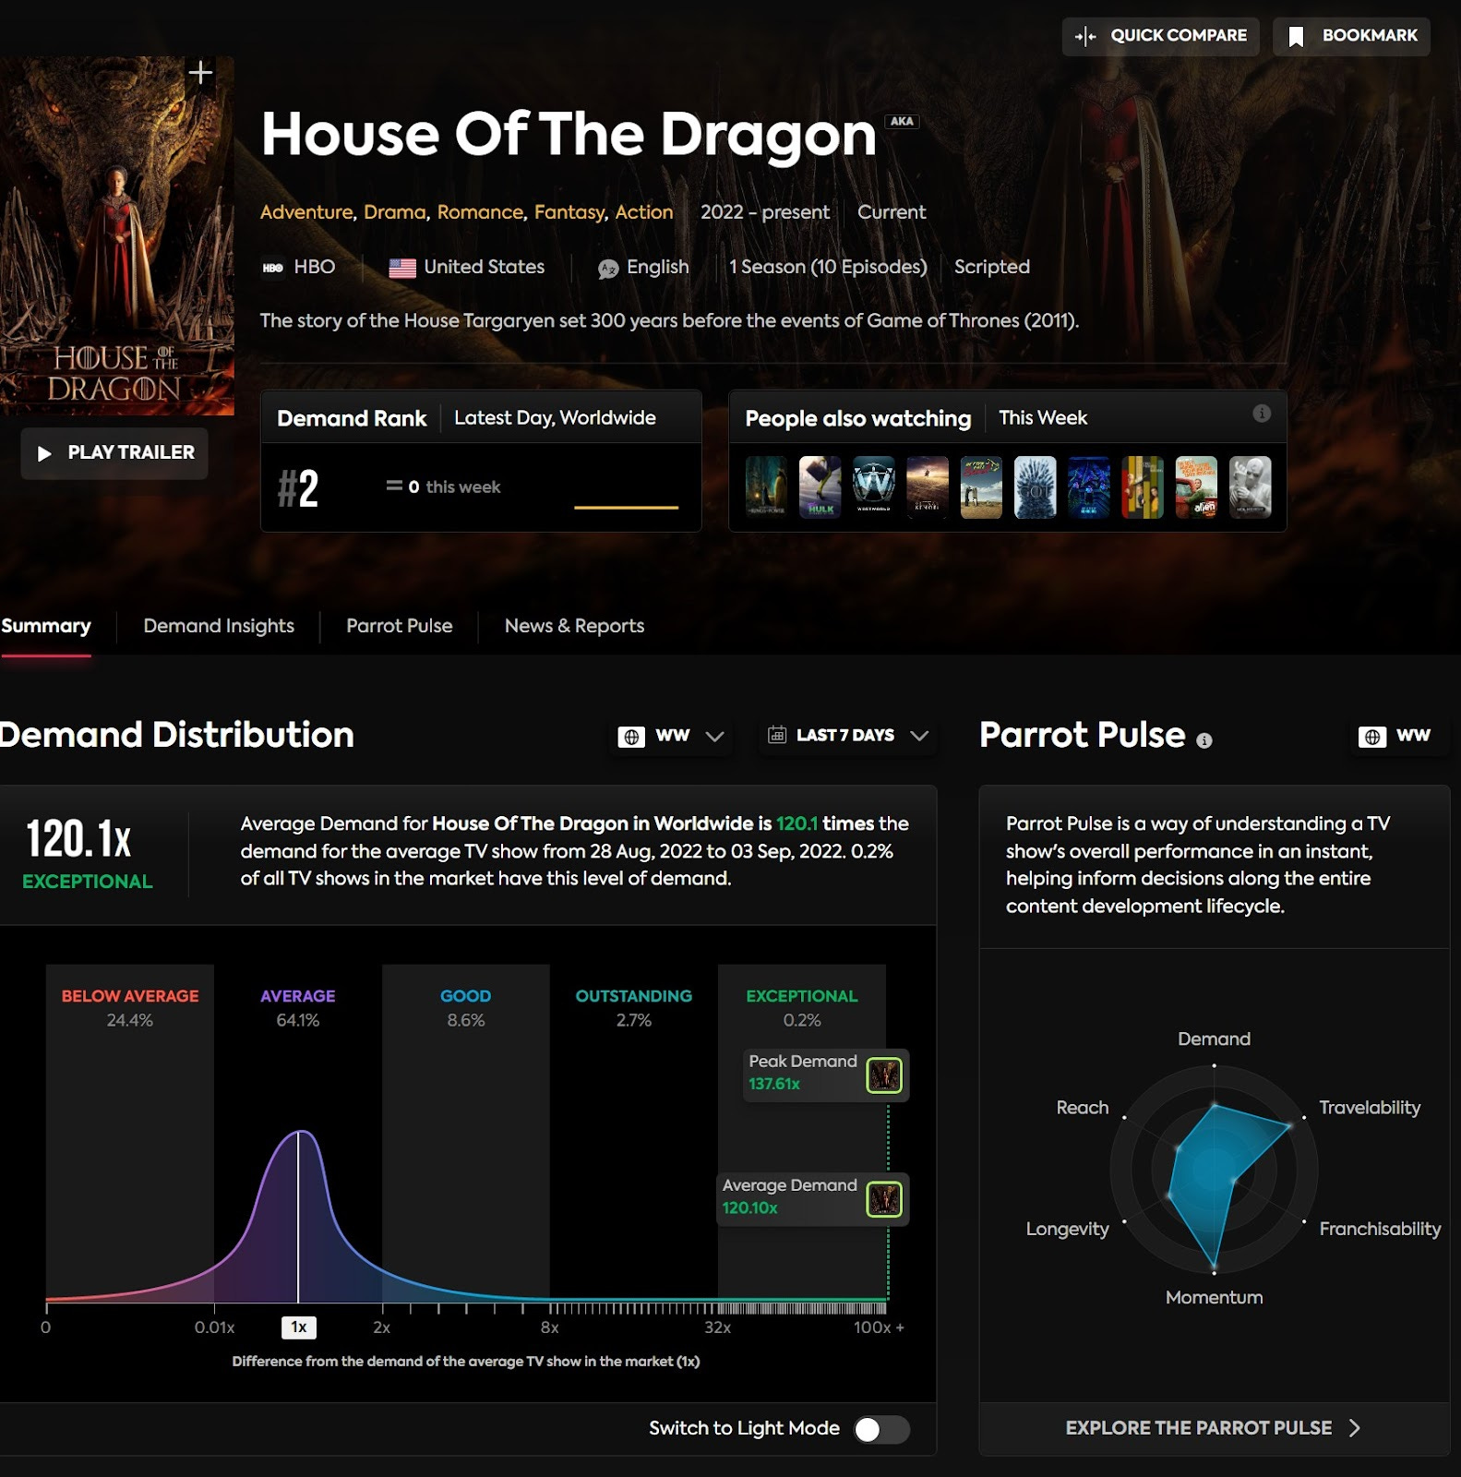Click the info icon beside Parrot Pulse heading
The width and height of the screenshot is (1461, 1477).
click(x=1204, y=740)
